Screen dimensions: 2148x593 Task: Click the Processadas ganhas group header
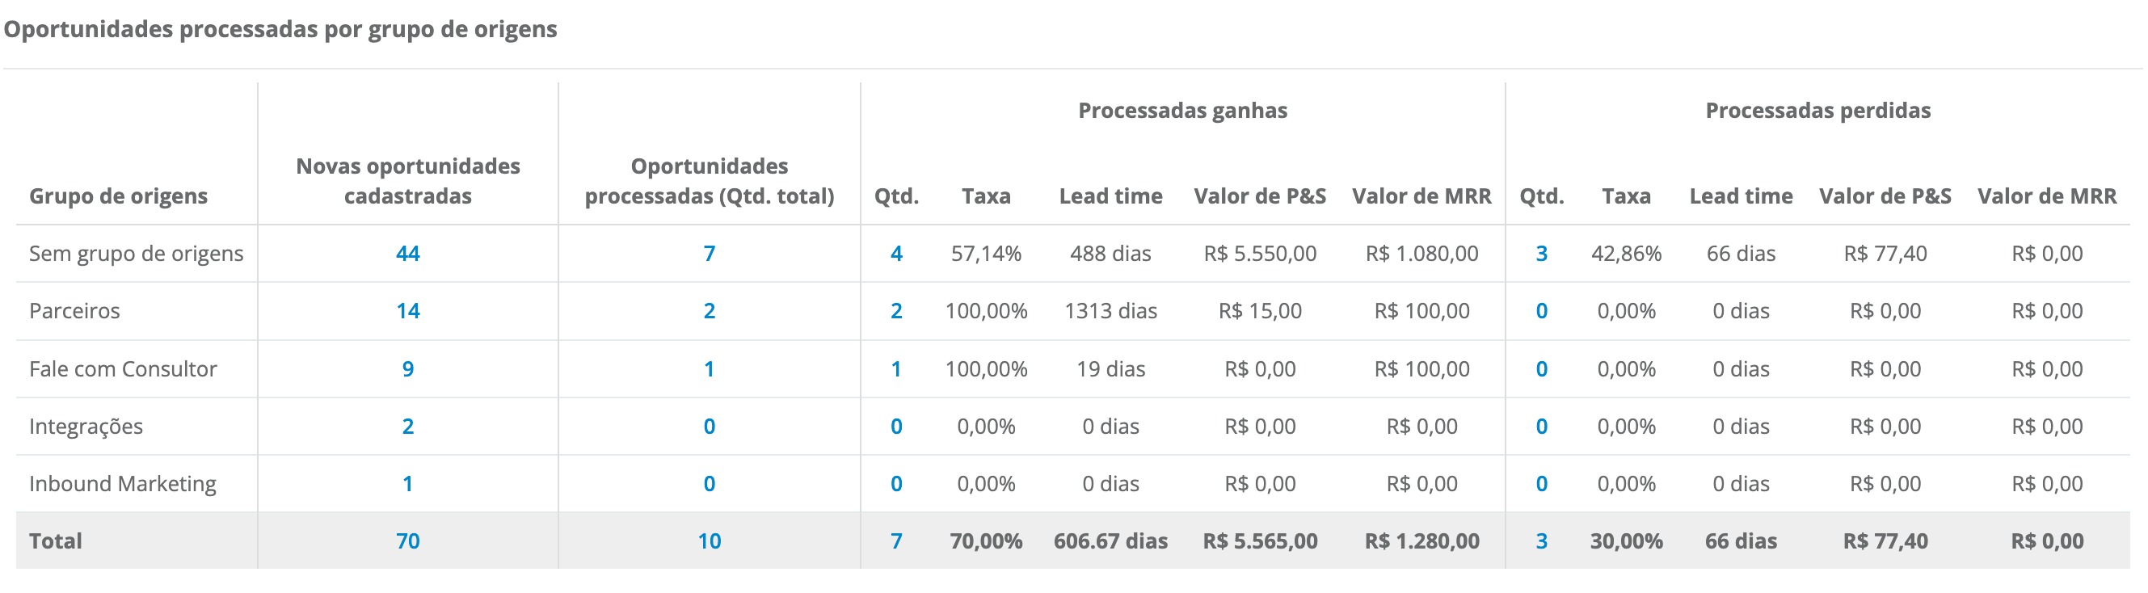(1182, 111)
